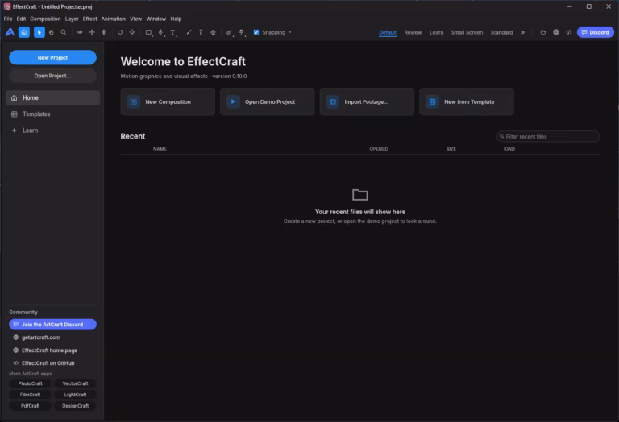Click the FilmCraft app chip
Viewport: 619px width, 422px height.
30,395
